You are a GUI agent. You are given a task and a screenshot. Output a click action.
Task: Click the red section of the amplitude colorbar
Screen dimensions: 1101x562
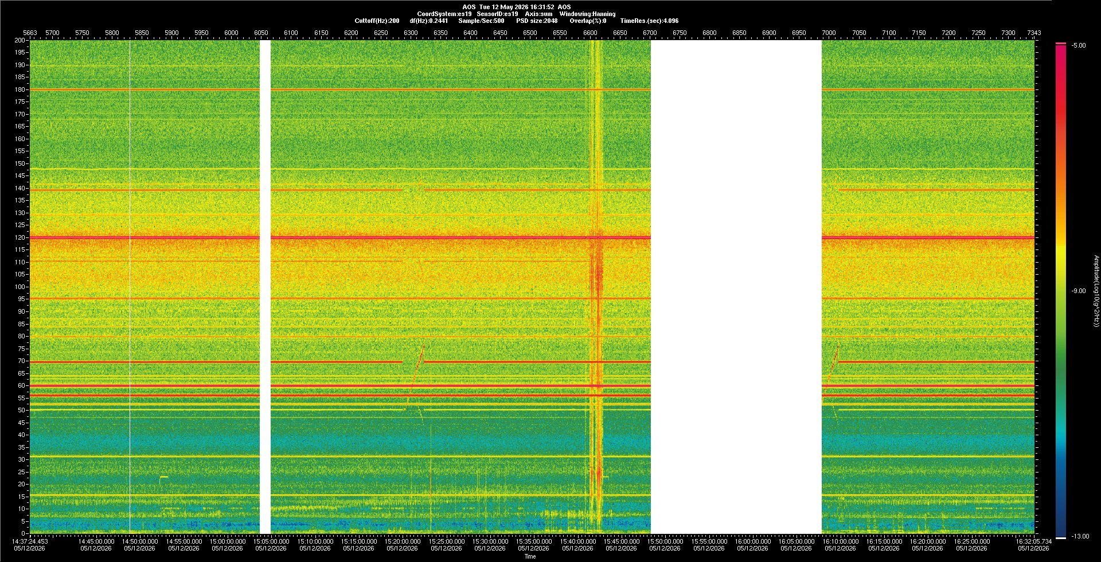click(1061, 86)
